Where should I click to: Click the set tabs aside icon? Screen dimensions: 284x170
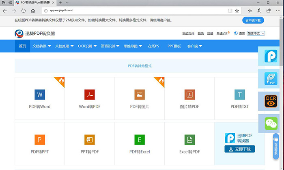tap(10, 3)
